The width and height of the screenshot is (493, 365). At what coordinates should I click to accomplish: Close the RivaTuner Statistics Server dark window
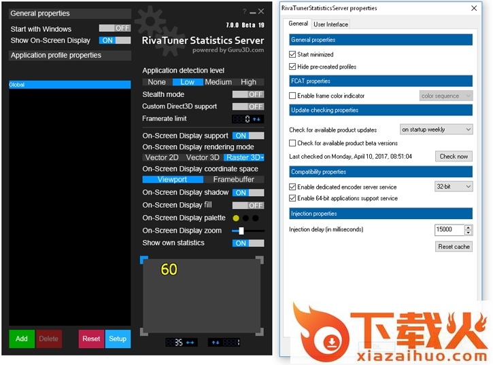[261, 12]
